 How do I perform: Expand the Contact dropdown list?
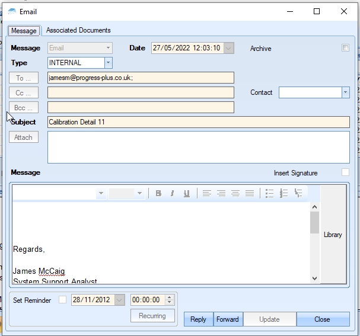(x=345, y=92)
